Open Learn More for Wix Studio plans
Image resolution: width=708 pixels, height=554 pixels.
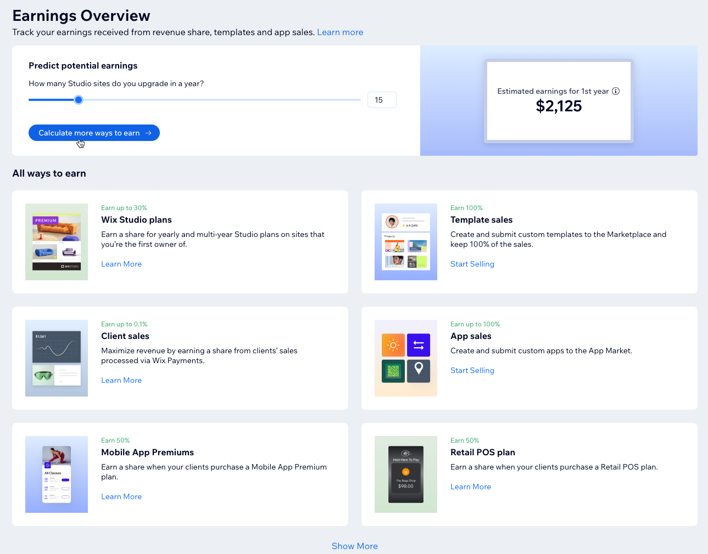[121, 264]
